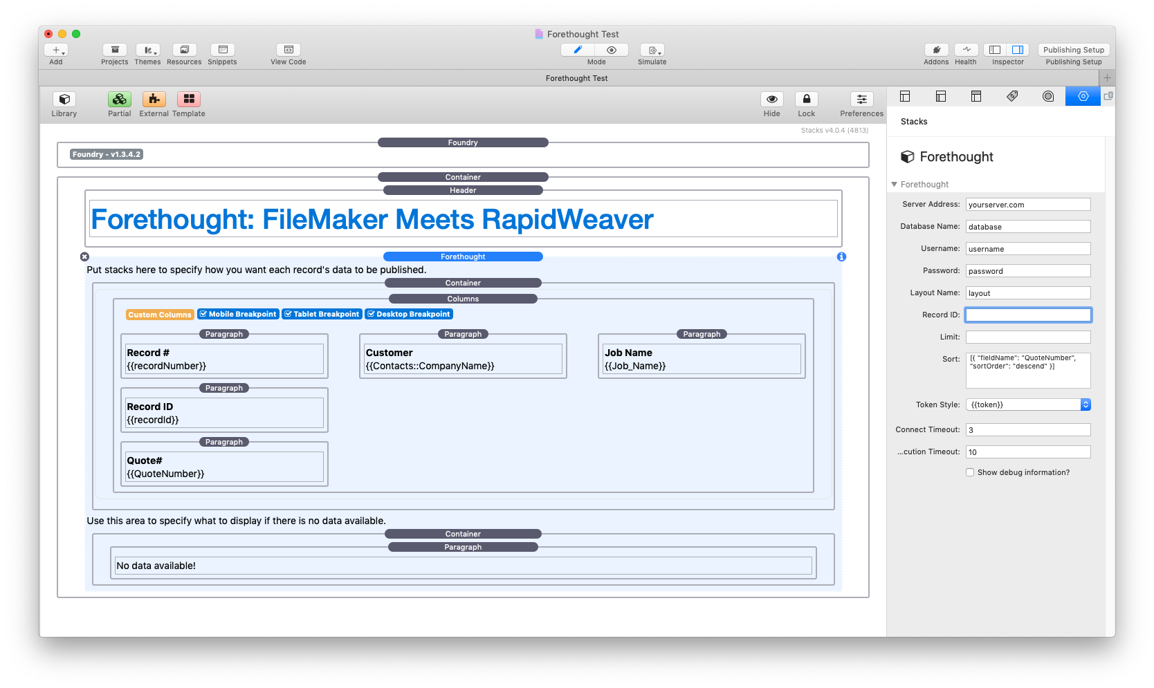Viewport: 1154px width, 688px height.
Task: Click the "No data available!" paragraph text
Action: pos(156,566)
